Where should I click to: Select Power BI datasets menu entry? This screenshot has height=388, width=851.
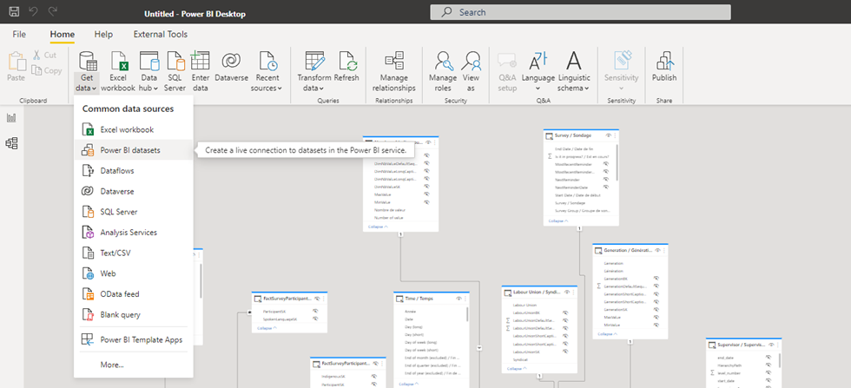coord(134,150)
